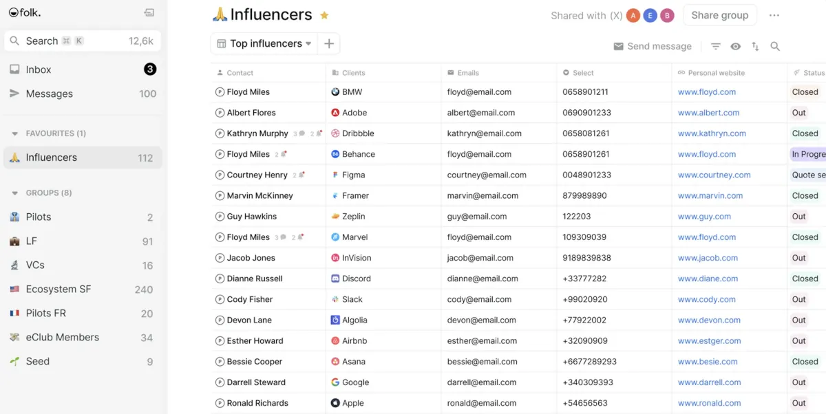This screenshot has height=414, width=826.
Task: Open the filter icon in toolbar
Action: pyautogui.click(x=716, y=46)
